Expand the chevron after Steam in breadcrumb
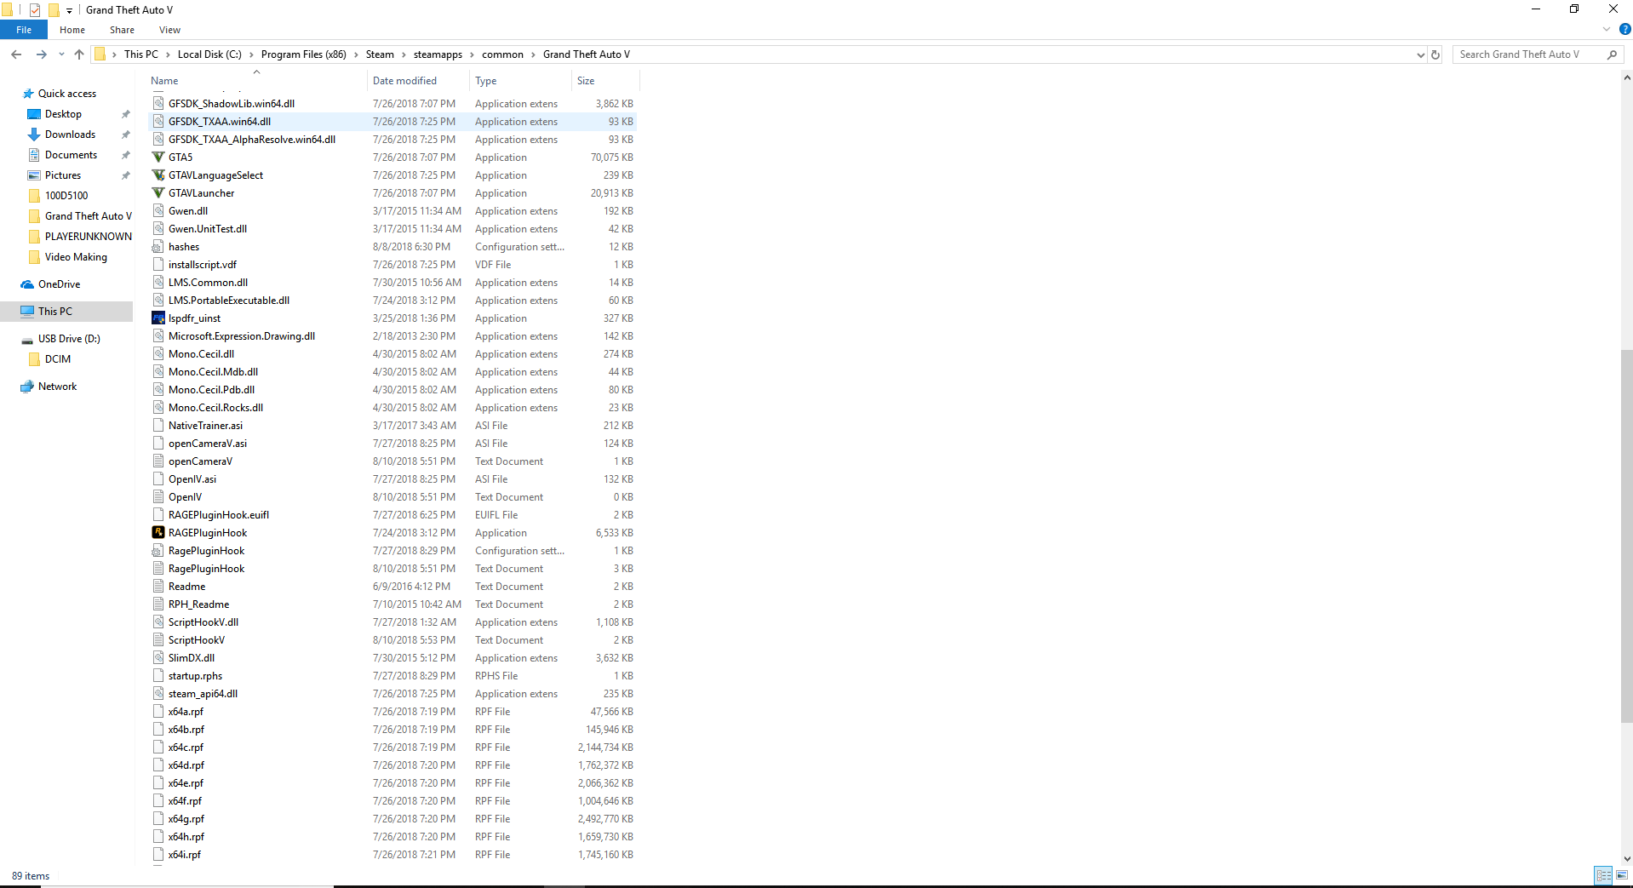This screenshot has width=1633, height=888. [404, 54]
